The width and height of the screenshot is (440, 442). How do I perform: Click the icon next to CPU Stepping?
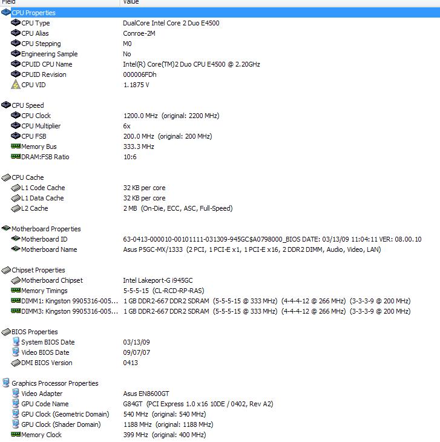click(16, 44)
